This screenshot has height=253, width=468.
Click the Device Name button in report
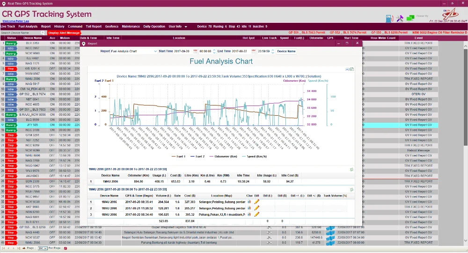[286, 51]
